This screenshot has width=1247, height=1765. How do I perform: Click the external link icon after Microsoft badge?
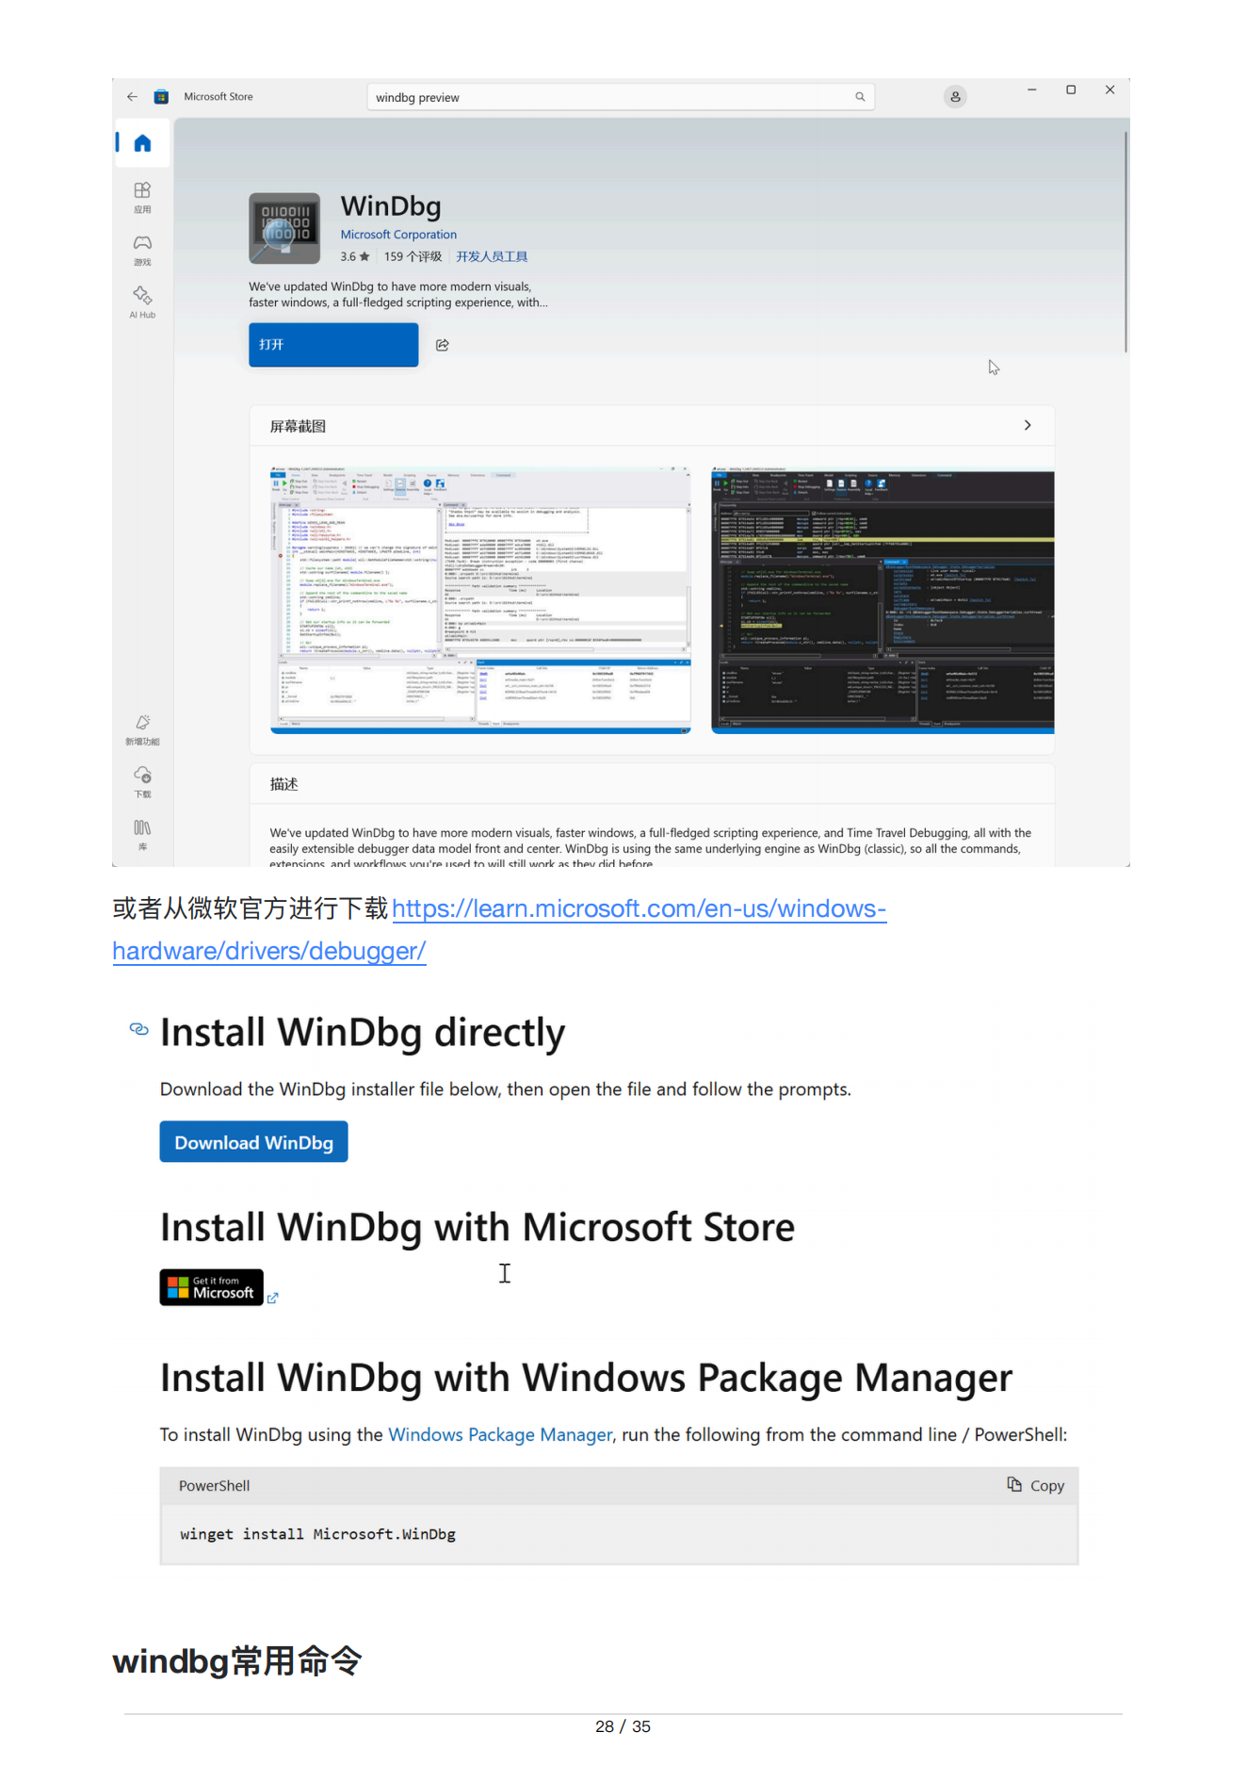pos(272,1299)
